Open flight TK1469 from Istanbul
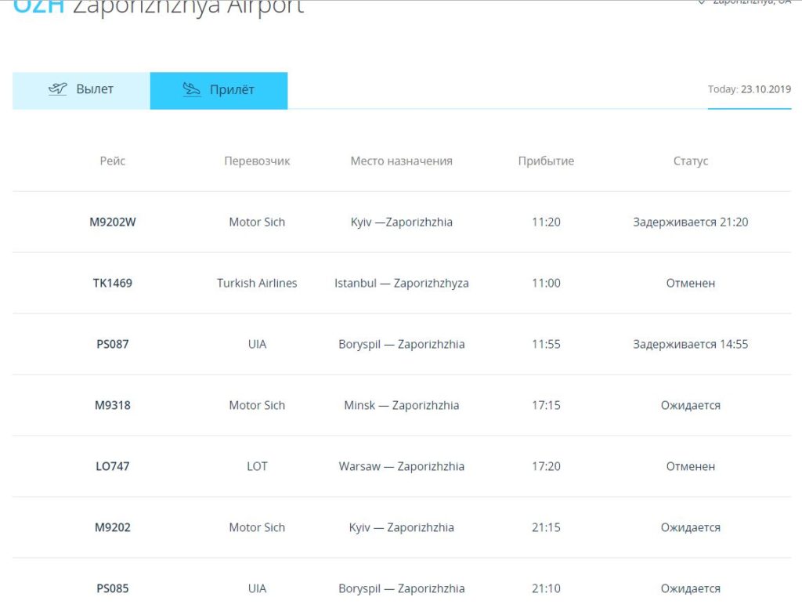 [113, 283]
